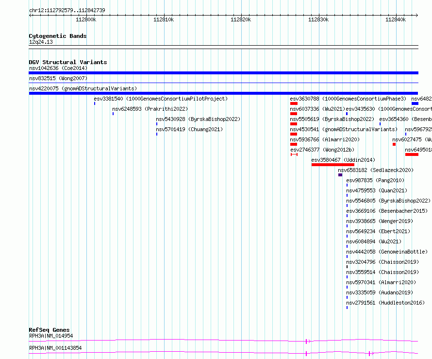Click the esv2746377 (Wong2012b) label
The width and height of the screenshot is (432, 359).
[322, 150]
